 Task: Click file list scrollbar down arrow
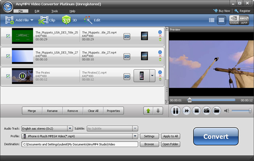pyautogui.click(x=167, y=102)
